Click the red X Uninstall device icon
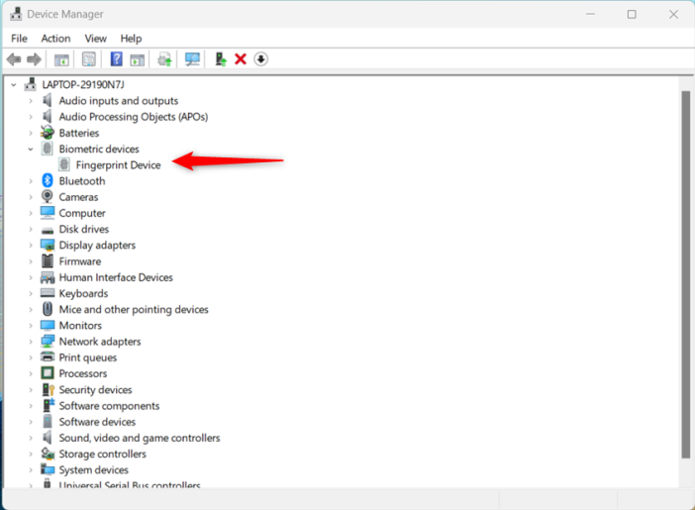Screen dimensions: 695x510 click(x=241, y=59)
